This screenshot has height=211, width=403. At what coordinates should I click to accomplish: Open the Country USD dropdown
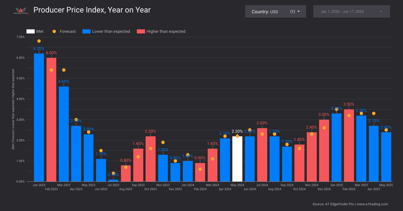coord(275,12)
